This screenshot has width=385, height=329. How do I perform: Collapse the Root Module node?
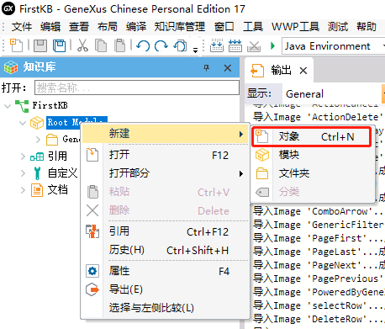click(x=23, y=123)
